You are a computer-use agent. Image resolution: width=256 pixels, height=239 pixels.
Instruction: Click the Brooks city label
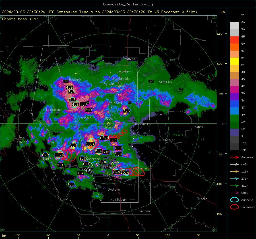[202, 199]
